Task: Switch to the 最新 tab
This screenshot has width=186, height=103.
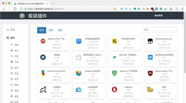Action: tap(60, 30)
